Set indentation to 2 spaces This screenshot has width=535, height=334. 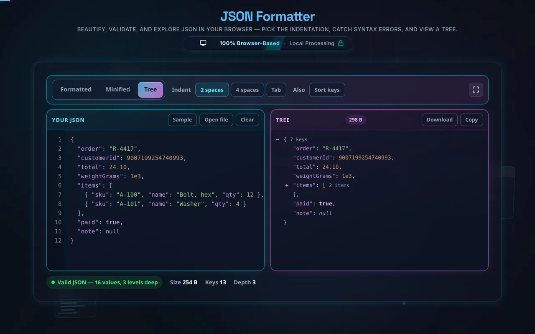(x=212, y=90)
